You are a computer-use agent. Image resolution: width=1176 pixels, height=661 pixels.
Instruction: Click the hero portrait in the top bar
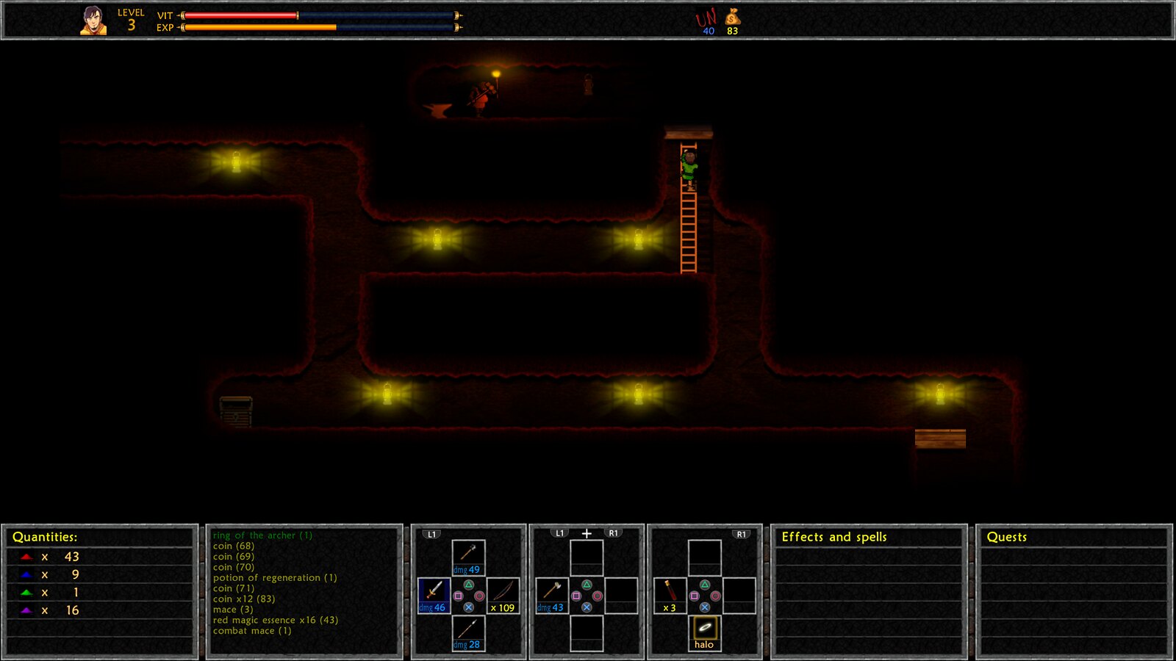click(x=93, y=21)
